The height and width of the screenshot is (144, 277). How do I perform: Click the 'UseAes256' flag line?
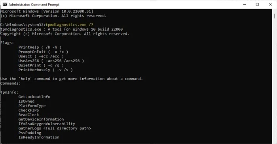tap(51, 61)
